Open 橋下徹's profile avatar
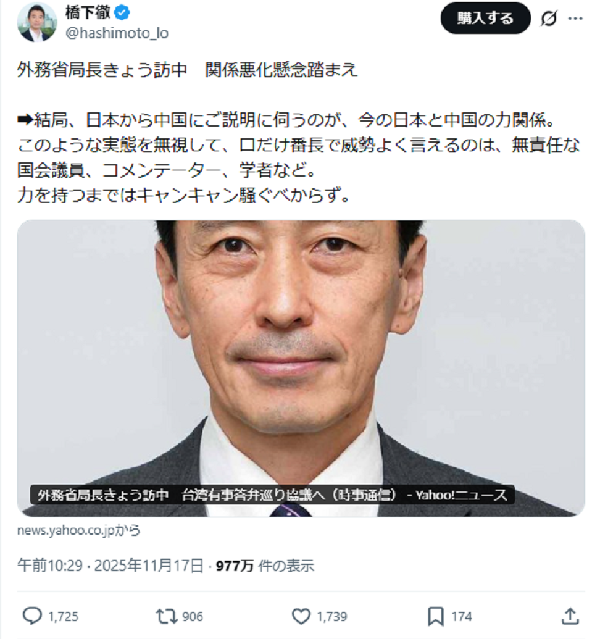600x639 pixels. pyautogui.click(x=37, y=22)
